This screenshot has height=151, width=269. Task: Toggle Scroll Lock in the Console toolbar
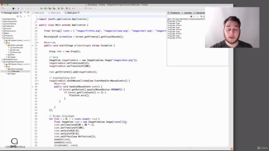(x=204, y=16)
